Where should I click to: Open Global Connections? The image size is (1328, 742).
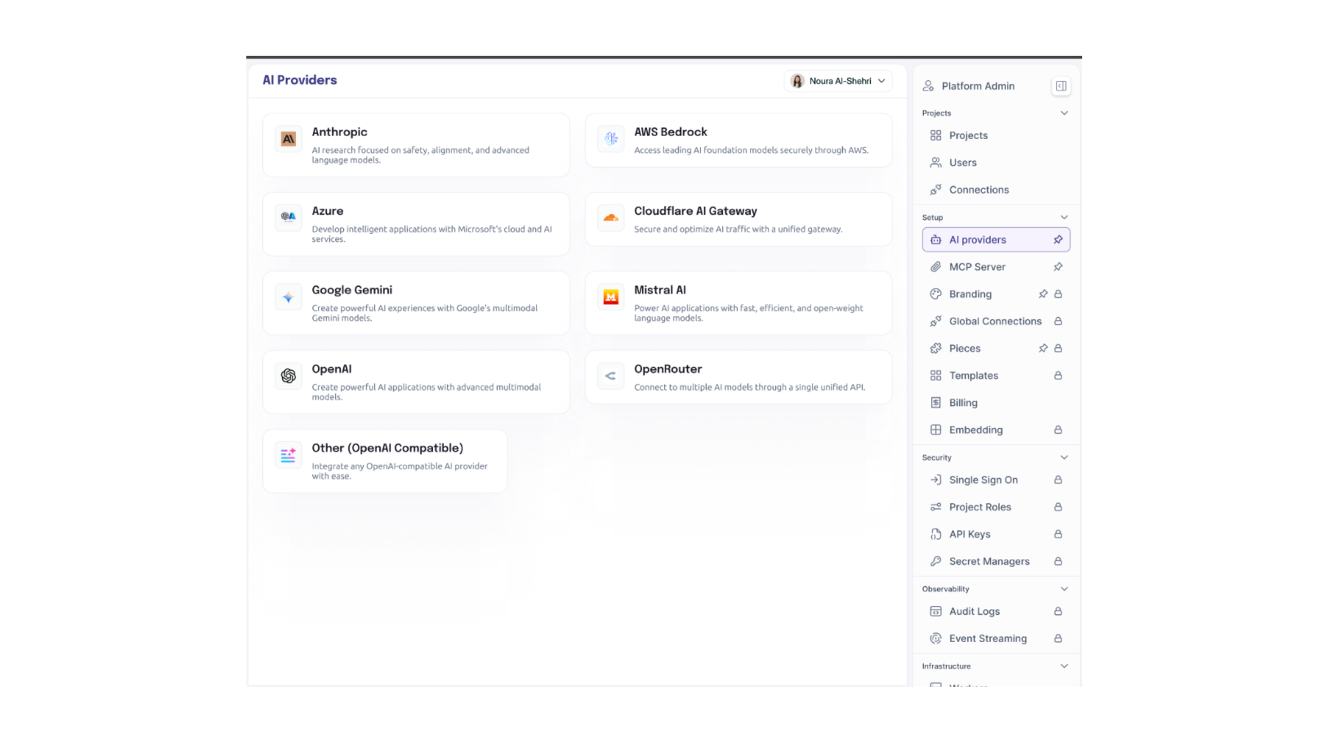point(996,322)
